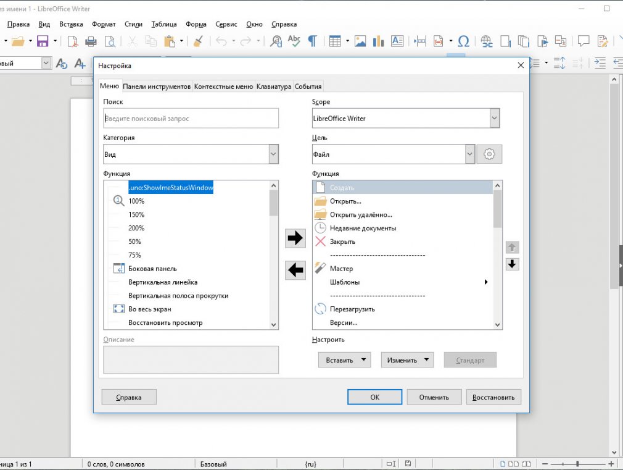Image resolution: width=623 pixels, height=470 pixels.
Task: Click the Insert Comment speech bubble icon
Action: coord(584,41)
